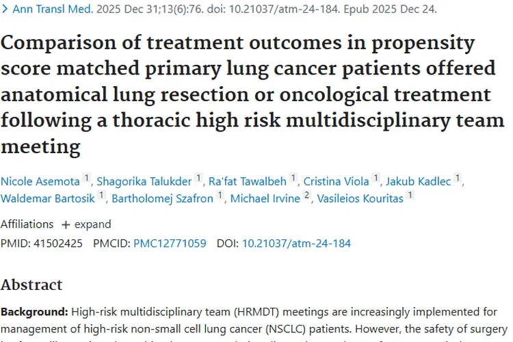Open author Nicole Asemota's link
This screenshot has width=513, height=342.
40,181
